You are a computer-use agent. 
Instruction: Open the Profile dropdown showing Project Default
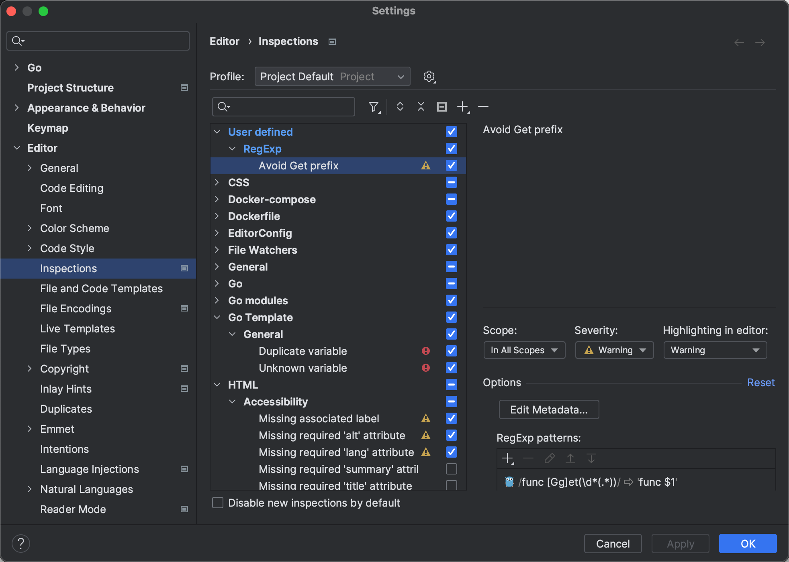click(332, 76)
